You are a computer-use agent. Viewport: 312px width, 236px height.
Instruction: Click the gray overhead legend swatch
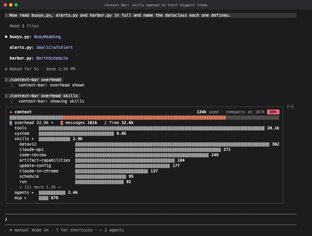pyautogui.click(x=11, y=123)
